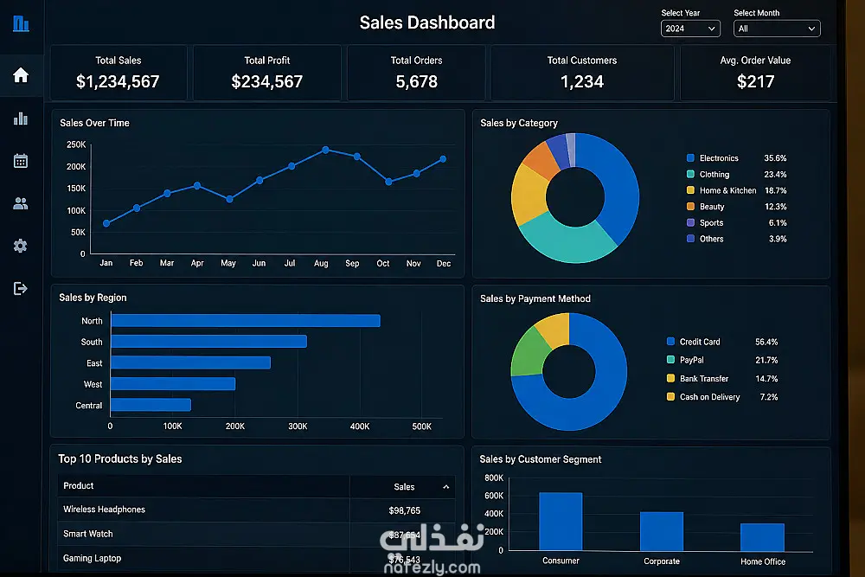
Task: Click the Electronics legend color swatch
Action: click(690, 157)
